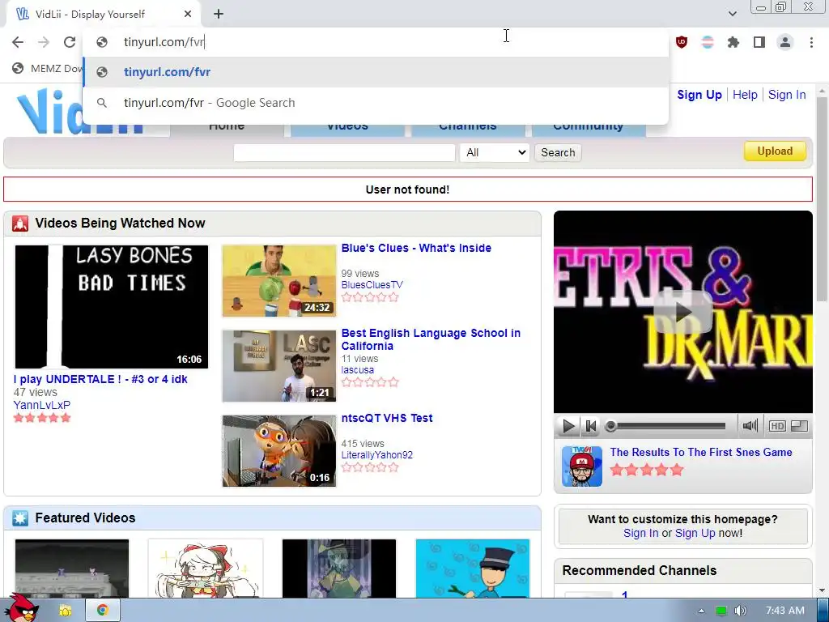Screen dimensions: 829x622
Task: Open 'Best English Language School in California'
Action: tap(431, 339)
